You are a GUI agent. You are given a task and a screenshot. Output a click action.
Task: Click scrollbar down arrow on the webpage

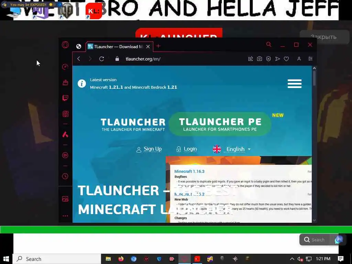pos(314,220)
